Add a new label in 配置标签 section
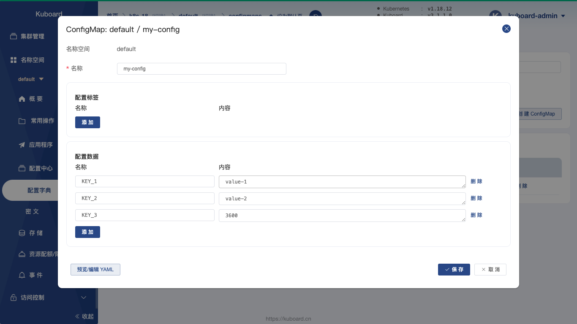Viewport: 577px width, 324px height. (87, 122)
